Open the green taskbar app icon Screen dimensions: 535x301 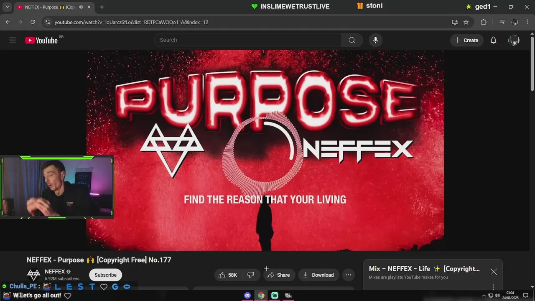[275, 296]
